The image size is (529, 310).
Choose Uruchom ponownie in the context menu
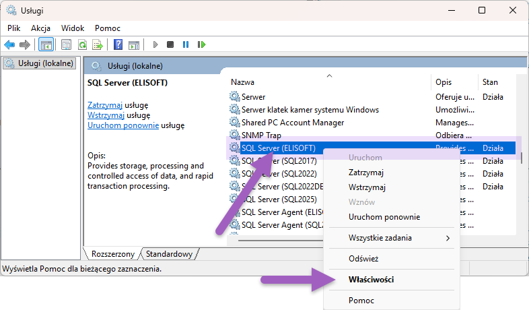pos(391,217)
